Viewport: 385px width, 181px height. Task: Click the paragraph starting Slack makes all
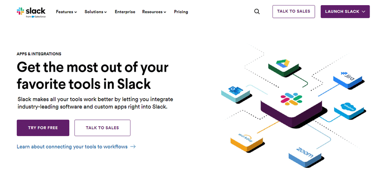(x=95, y=103)
